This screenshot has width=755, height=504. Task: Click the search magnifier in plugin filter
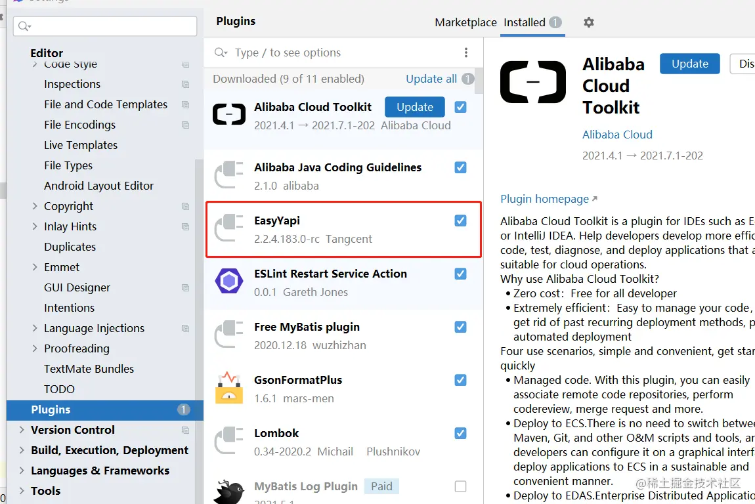[x=221, y=52]
